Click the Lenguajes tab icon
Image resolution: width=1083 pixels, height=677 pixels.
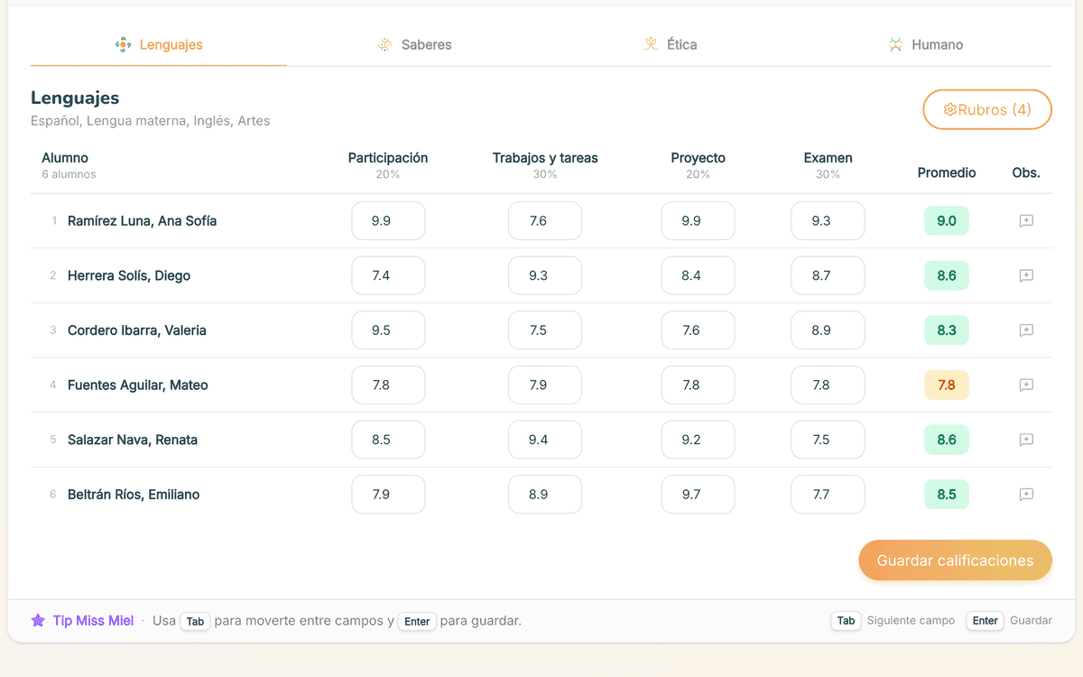click(x=124, y=44)
